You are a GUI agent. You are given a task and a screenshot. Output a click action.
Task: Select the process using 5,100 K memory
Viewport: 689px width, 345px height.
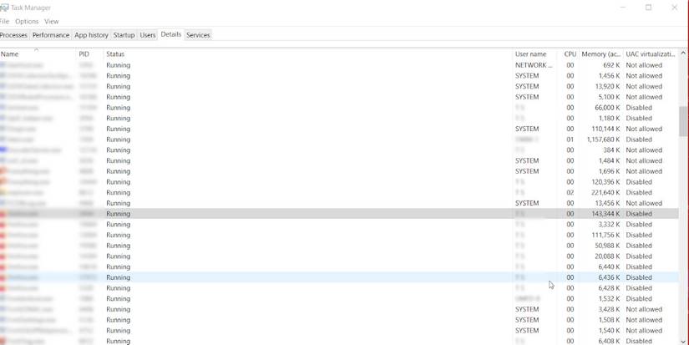point(339,97)
